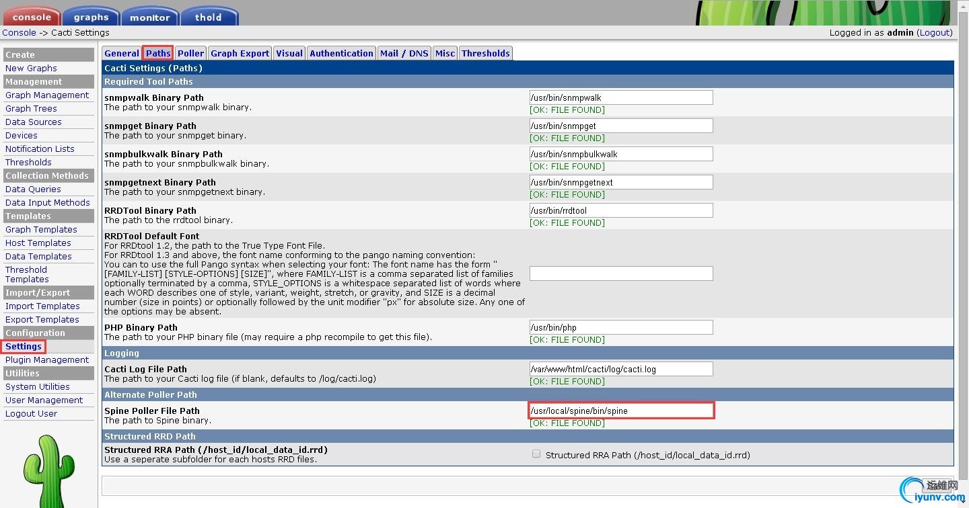Open the graphs top tab

pyautogui.click(x=91, y=16)
